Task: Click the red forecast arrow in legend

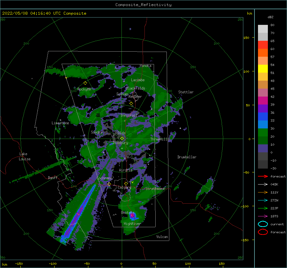Action: click(263, 176)
